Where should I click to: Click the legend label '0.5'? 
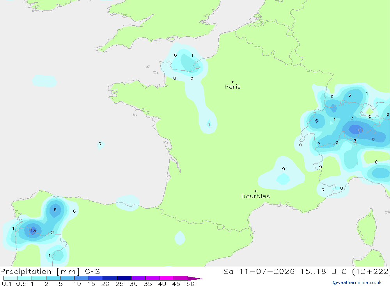pos(21,284)
